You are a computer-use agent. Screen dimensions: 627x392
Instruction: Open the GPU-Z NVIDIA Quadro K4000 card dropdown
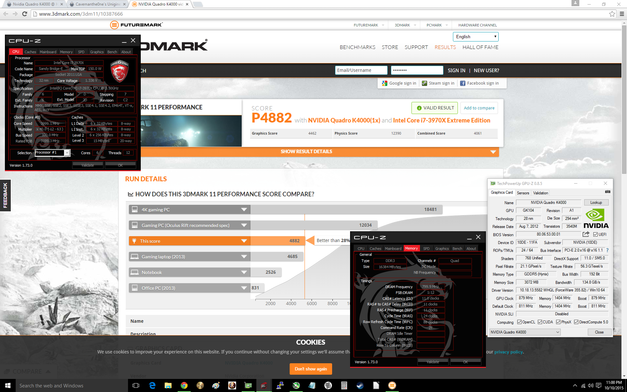click(525, 332)
